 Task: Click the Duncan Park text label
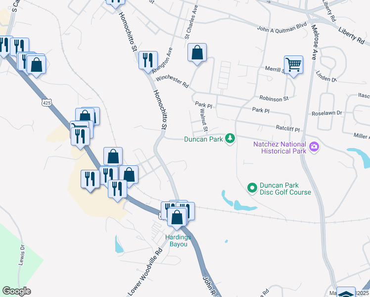[x=203, y=139]
